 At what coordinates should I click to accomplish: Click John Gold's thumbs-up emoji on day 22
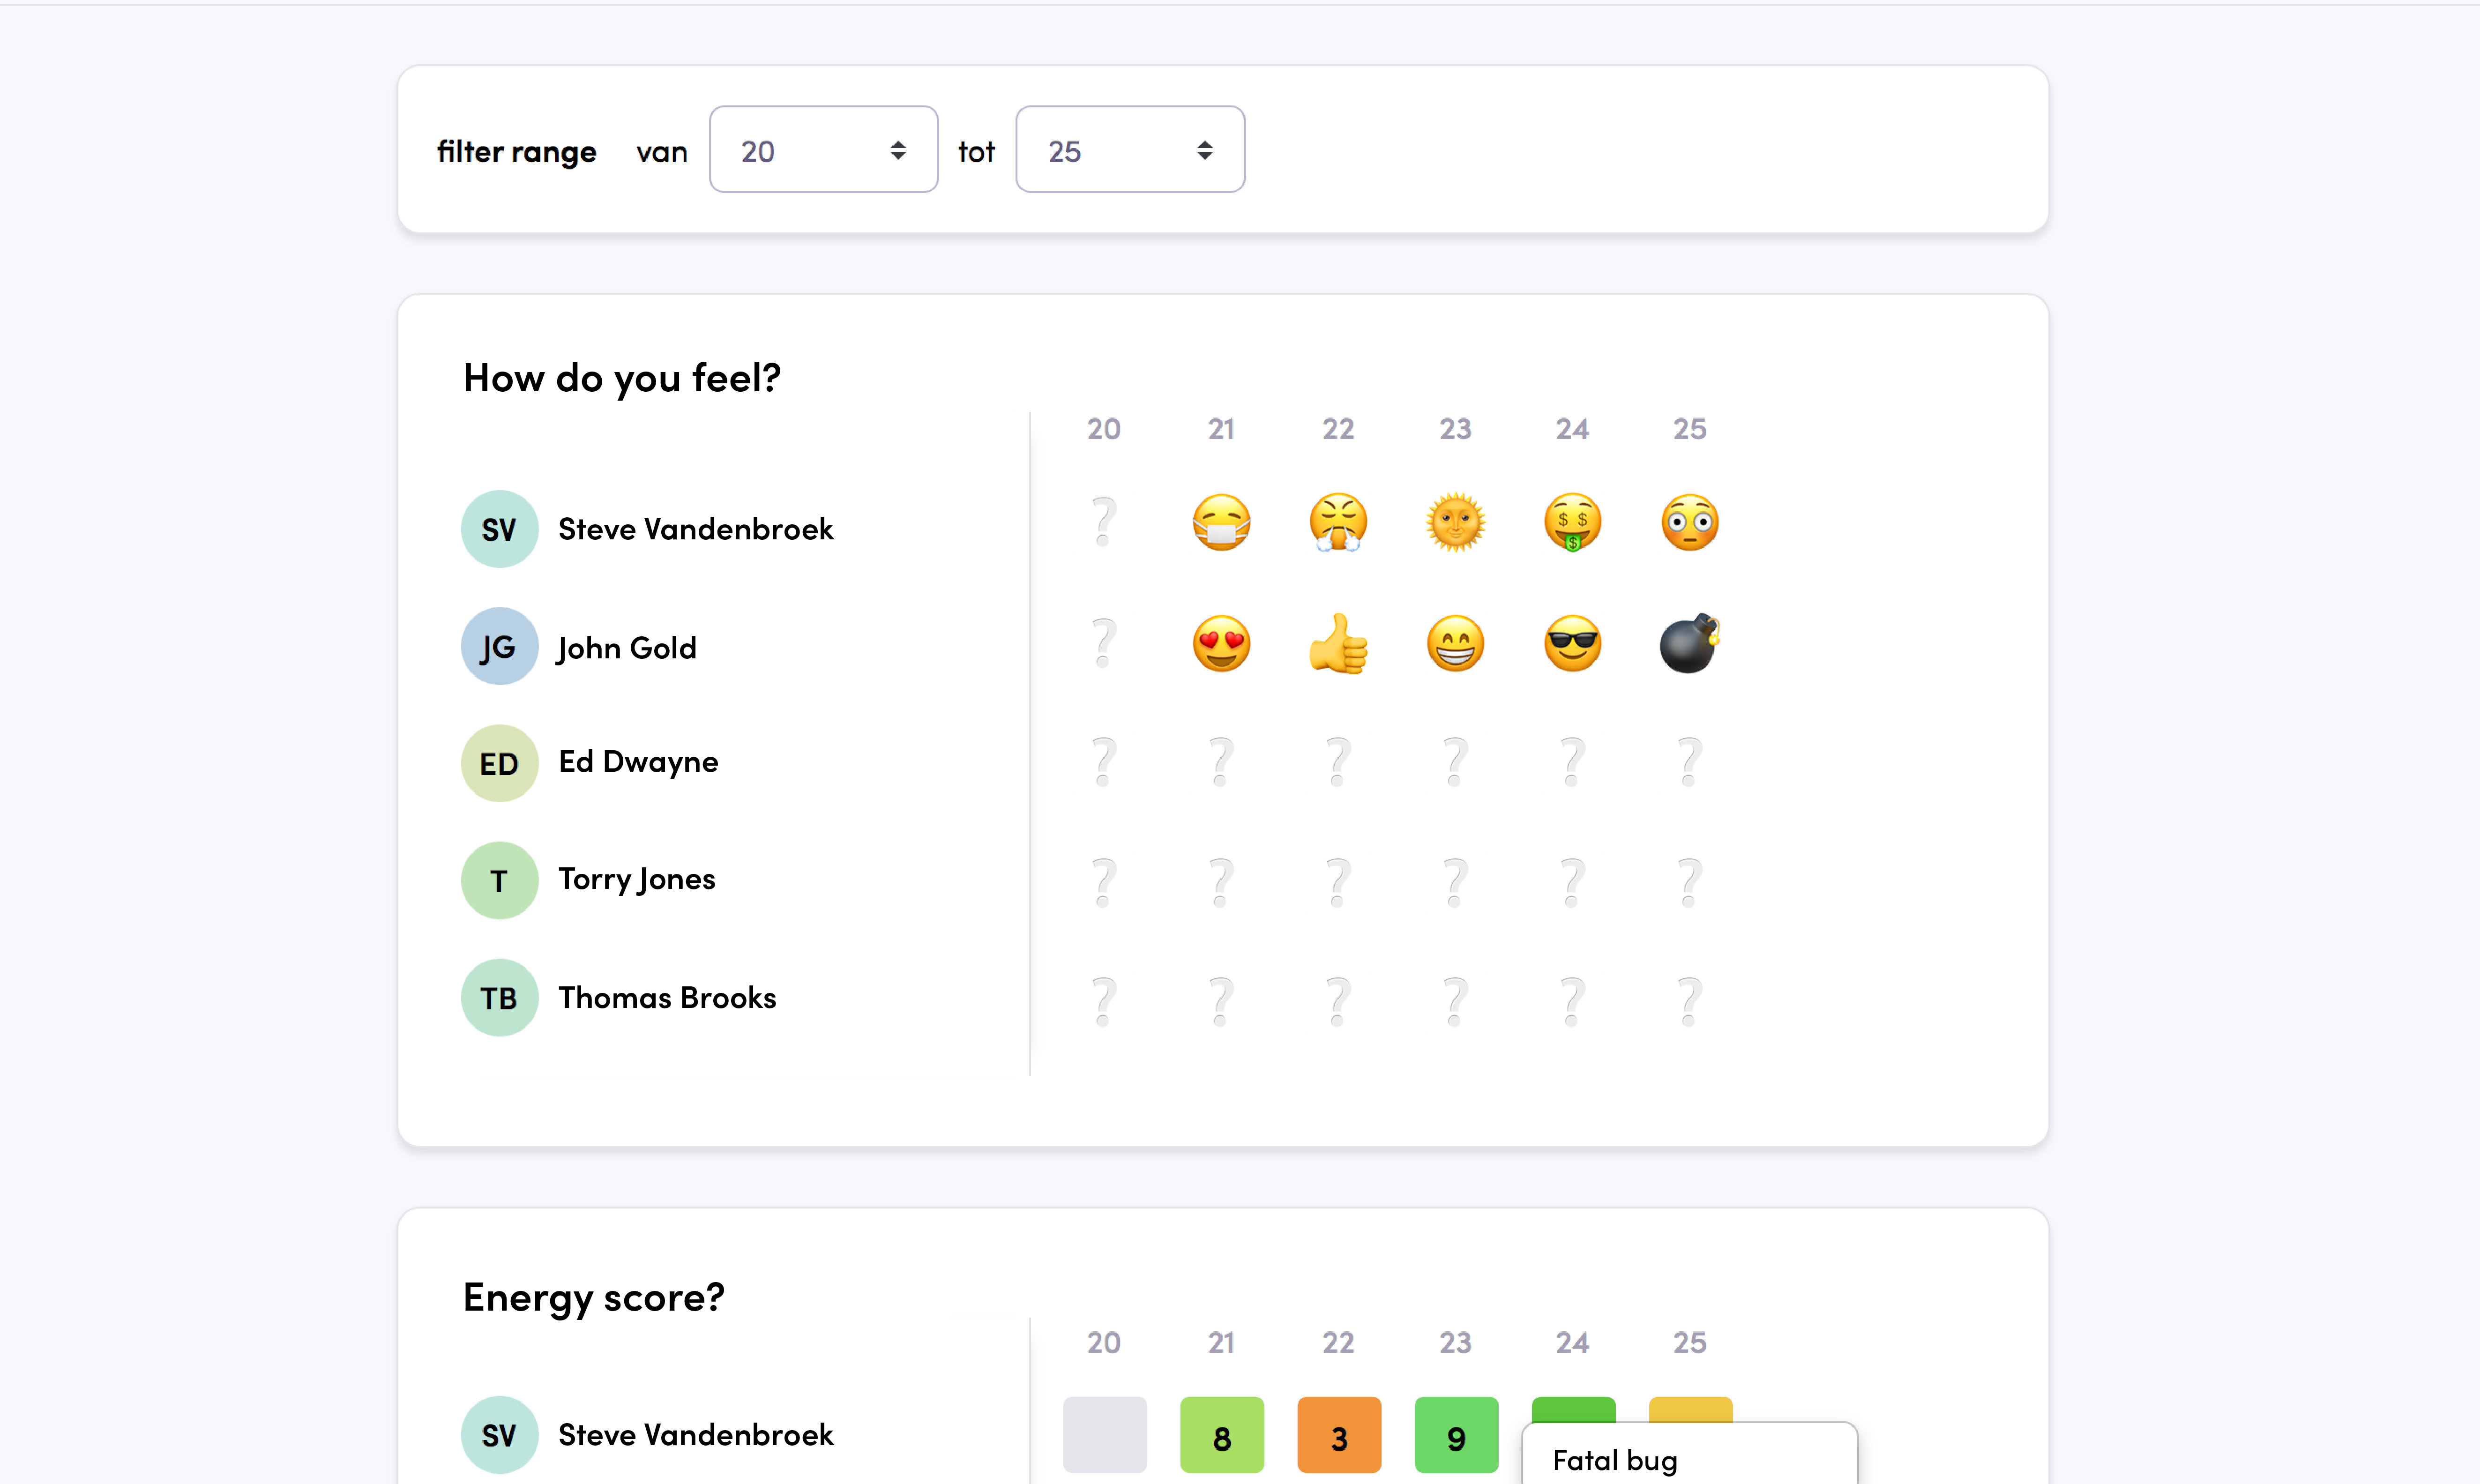coord(1338,644)
